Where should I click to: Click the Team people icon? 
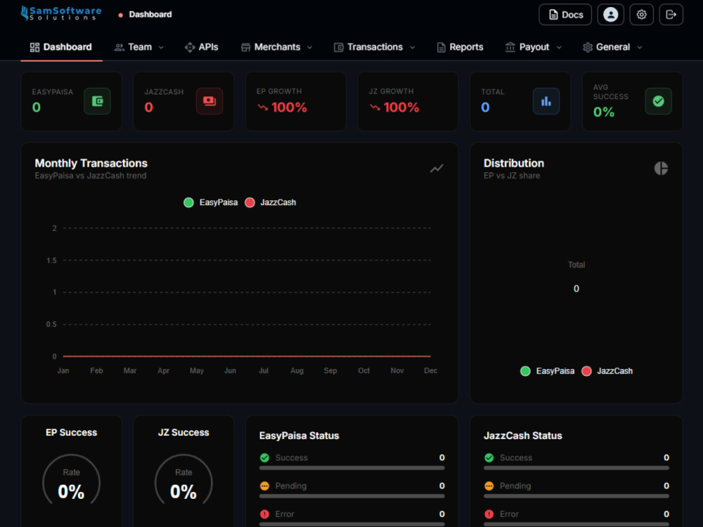120,47
